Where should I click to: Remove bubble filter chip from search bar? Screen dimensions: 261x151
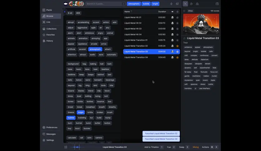pos(146,4)
